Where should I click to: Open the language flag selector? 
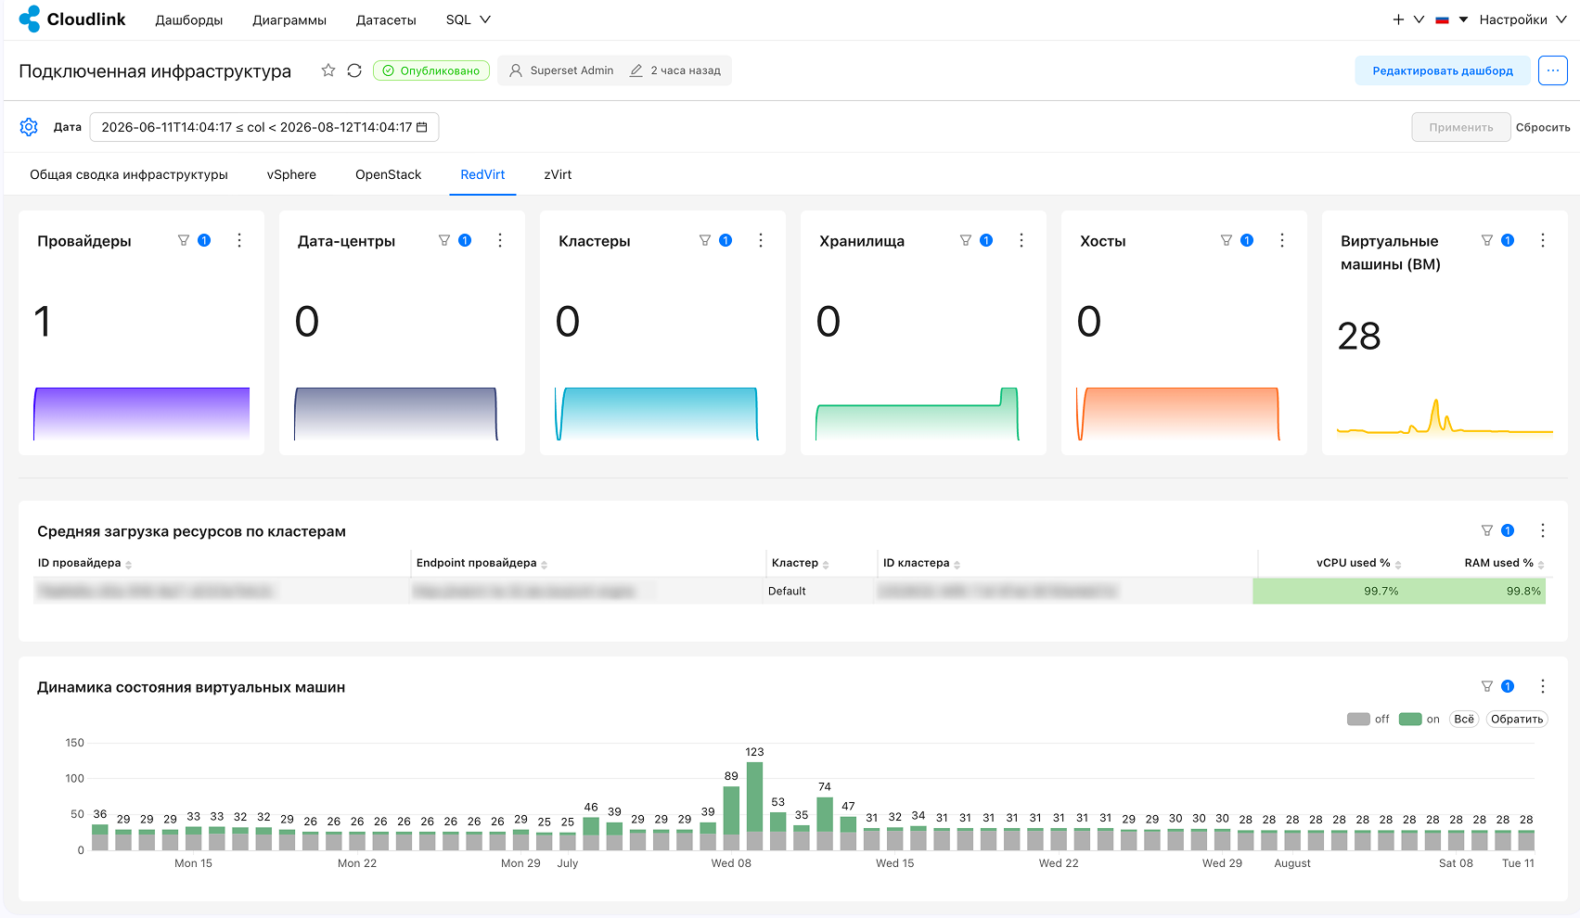pyautogui.click(x=1451, y=19)
